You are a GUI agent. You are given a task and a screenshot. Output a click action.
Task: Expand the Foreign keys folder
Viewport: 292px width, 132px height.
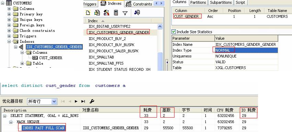pos(9,25)
